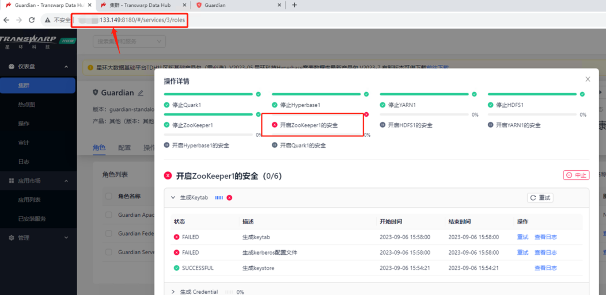Click the red error icon before 开启ZooKeeper1的安全 heading

[x=168, y=176]
